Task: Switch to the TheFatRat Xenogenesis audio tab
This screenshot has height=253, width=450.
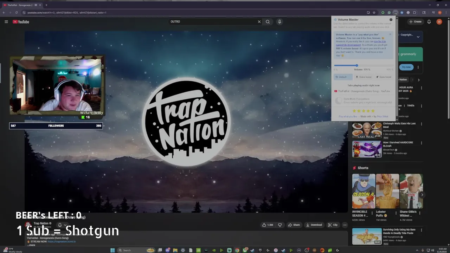Action: coord(363,91)
